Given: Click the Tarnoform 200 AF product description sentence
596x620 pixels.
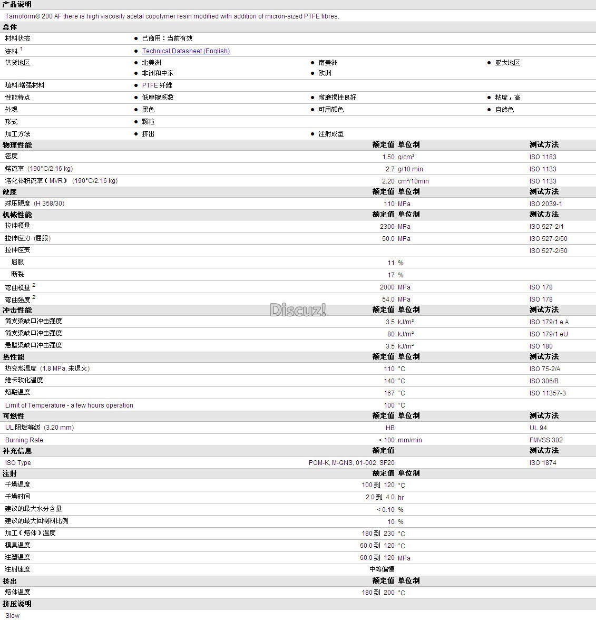Looking at the screenshot, I should click(172, 16).
